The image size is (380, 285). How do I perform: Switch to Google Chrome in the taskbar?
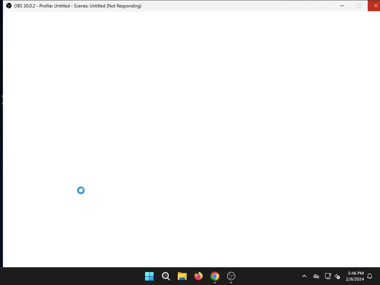pyautogui.click(x=215, y=276)
